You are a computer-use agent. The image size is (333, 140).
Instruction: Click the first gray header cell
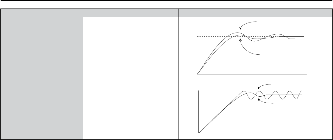click(42, 13)
